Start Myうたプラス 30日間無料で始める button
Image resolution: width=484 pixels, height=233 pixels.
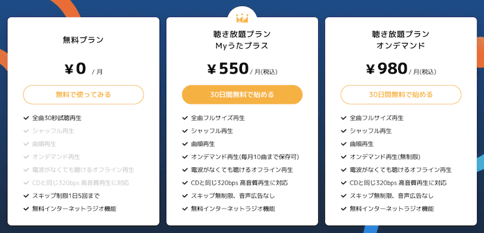click(x=242, y=95)
